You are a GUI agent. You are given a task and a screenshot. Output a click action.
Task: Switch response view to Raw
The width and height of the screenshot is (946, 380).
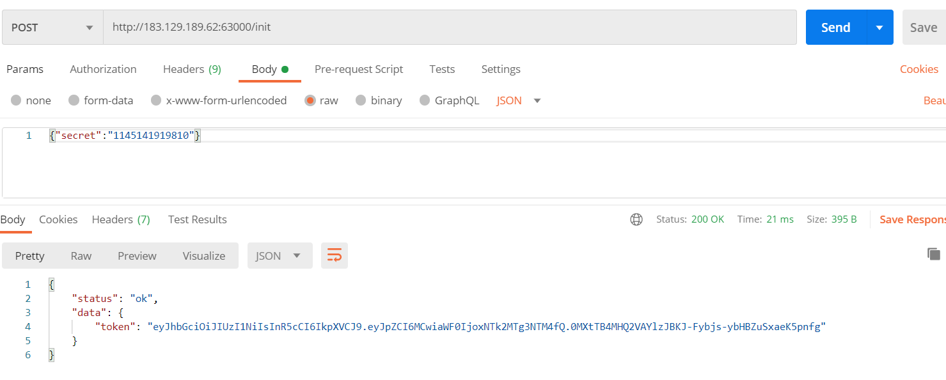coord(81,256)
